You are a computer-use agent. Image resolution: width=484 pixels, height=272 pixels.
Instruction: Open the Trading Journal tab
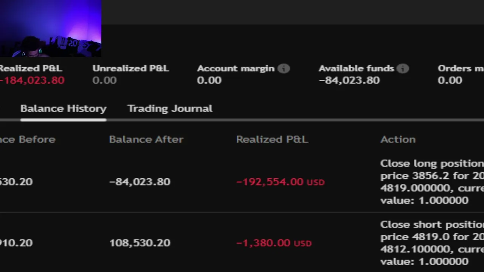[170, 109]
